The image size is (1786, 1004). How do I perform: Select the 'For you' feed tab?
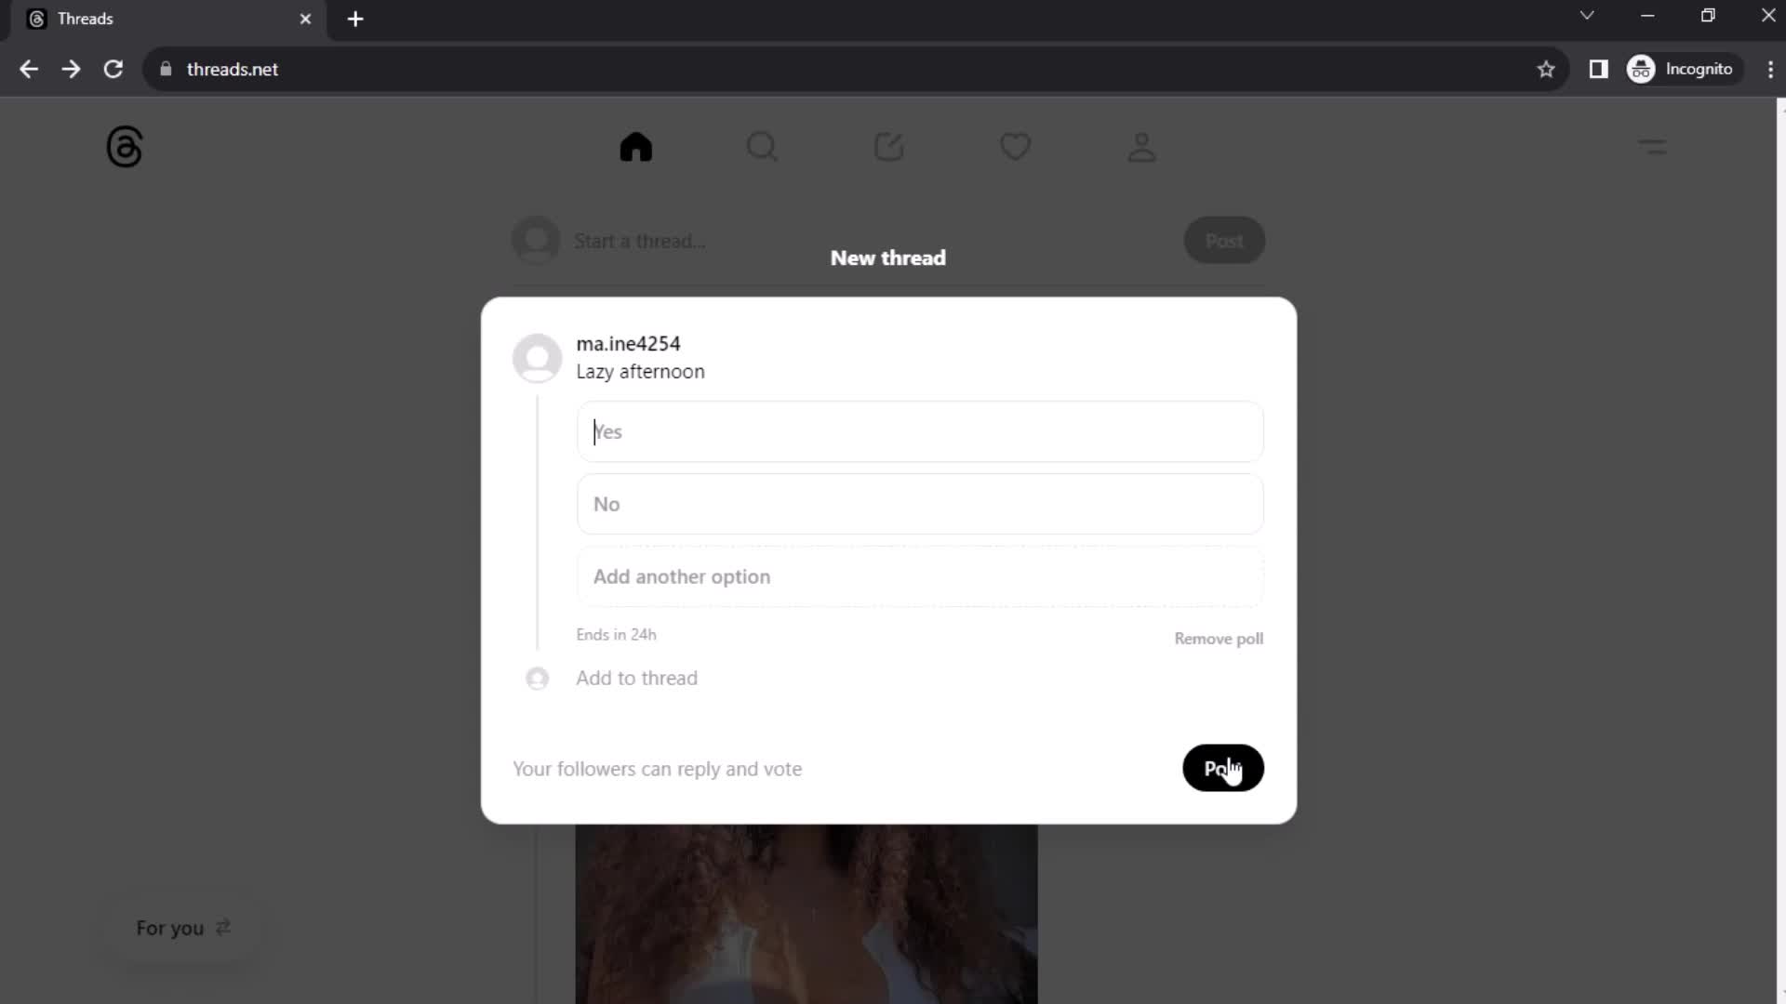[169, 928]
